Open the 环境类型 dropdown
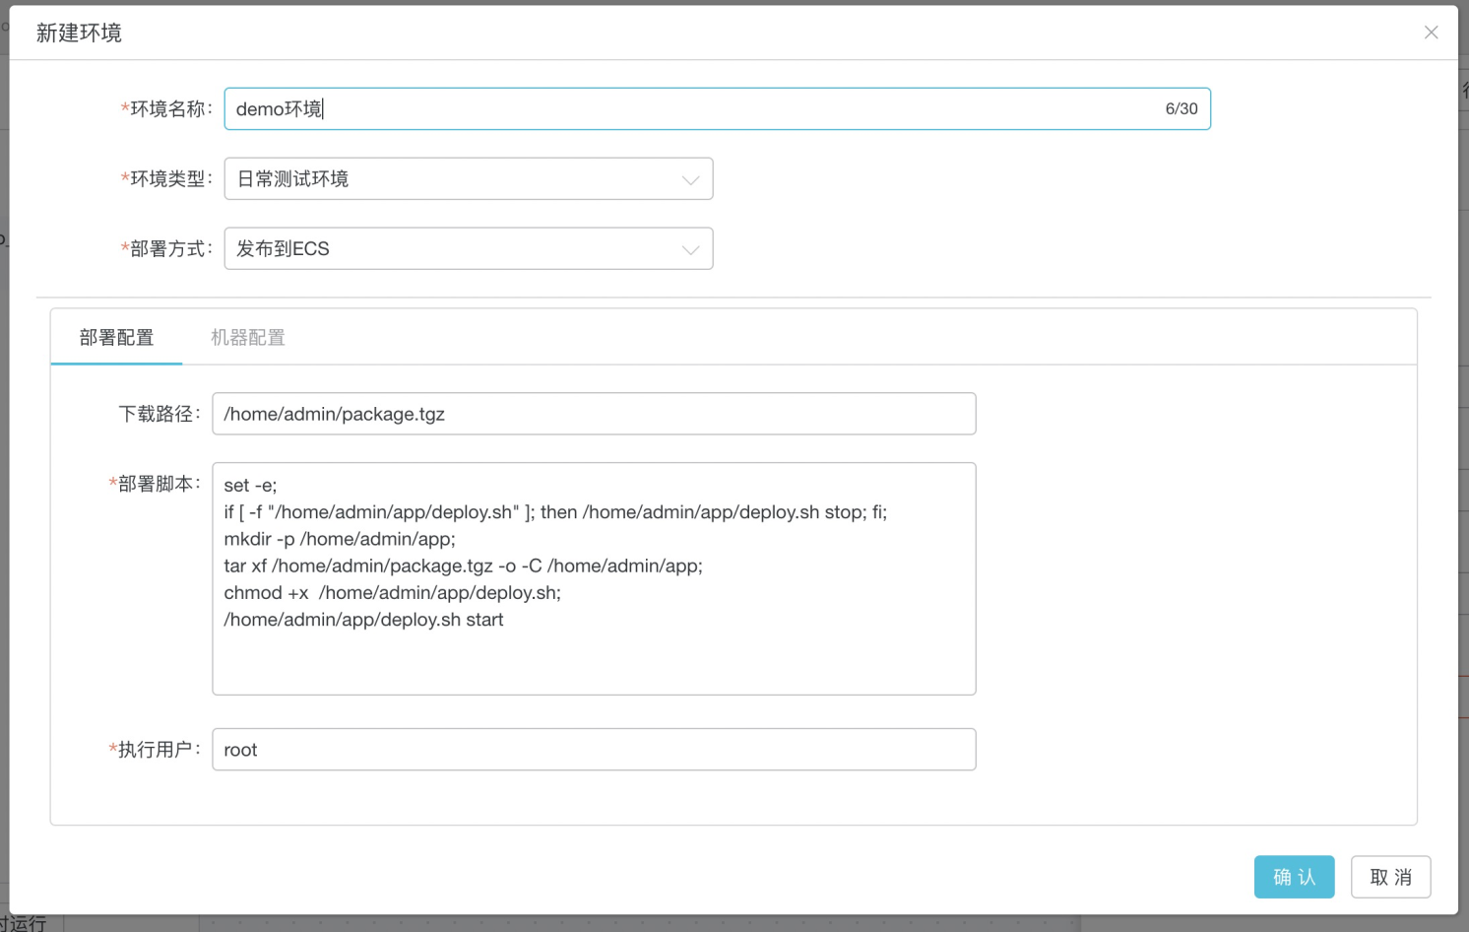The width and height of the screenshot is (1469, 932). click(469, 178)
